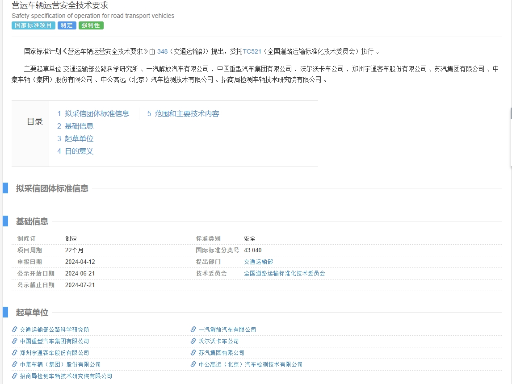Viewport: 512px width, 384px height.
Task: Click link icon beside 交通运输部公路科学研究所
Action: (14, 330)
